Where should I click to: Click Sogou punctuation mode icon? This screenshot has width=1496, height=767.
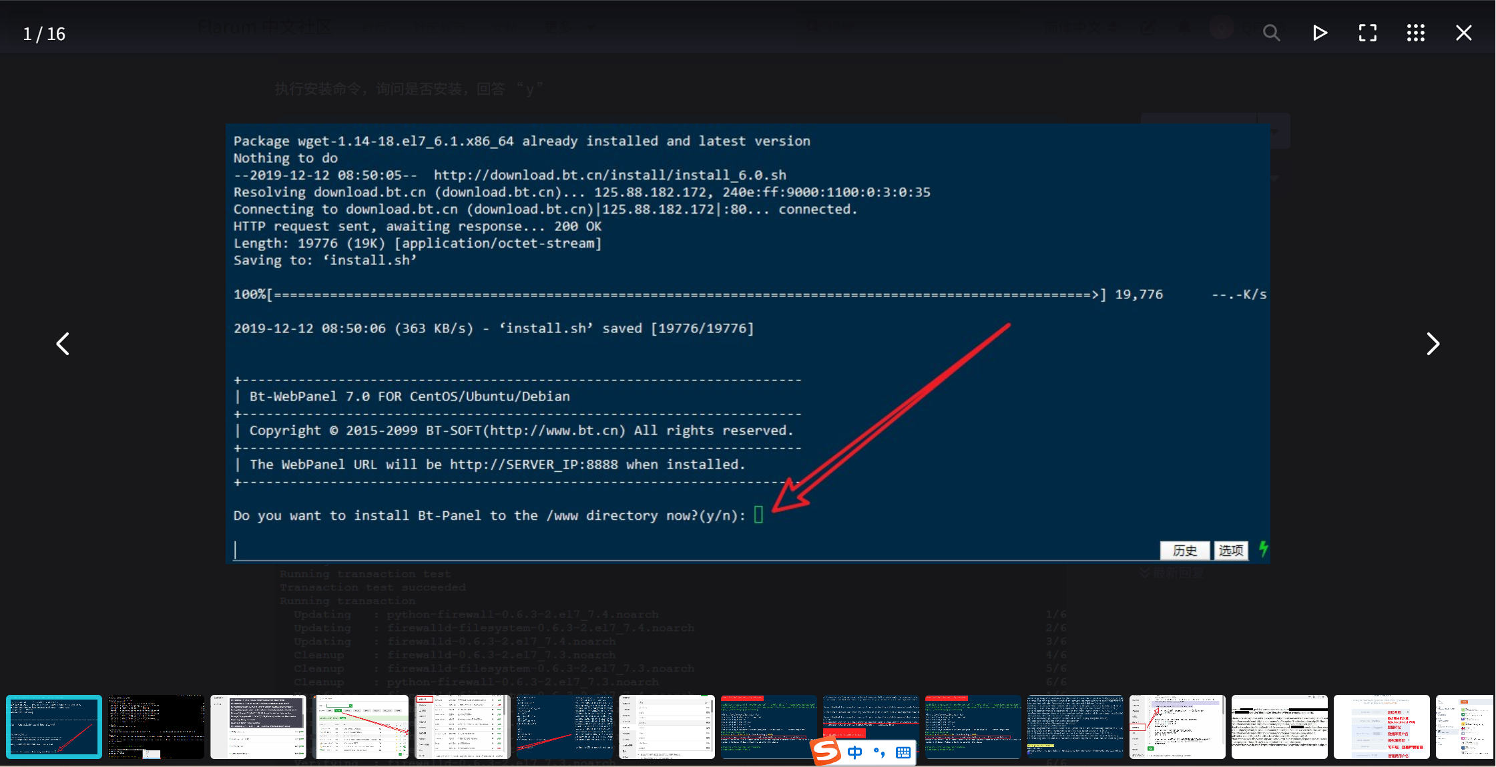(879, 752)
